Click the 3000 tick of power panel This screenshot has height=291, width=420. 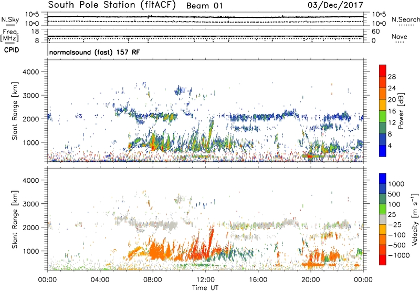click(30, 96)
